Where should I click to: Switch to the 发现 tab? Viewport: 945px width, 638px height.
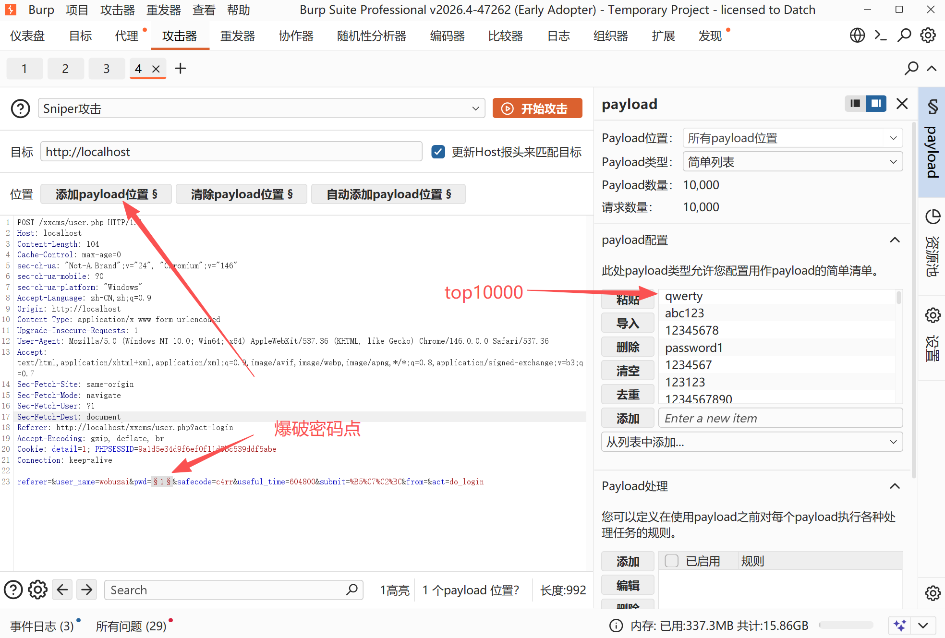click(x=710, y=36)
